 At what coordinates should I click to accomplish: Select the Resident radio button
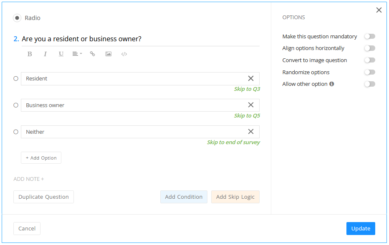[x=16, y=78]
